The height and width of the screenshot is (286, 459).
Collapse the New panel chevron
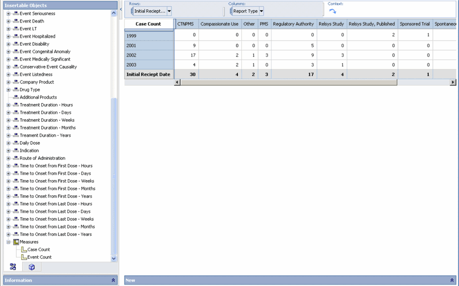(452, 280)
